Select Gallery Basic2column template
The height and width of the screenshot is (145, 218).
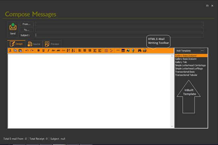191,56
